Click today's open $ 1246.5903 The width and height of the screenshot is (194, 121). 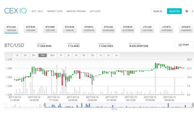click(106, 46)
